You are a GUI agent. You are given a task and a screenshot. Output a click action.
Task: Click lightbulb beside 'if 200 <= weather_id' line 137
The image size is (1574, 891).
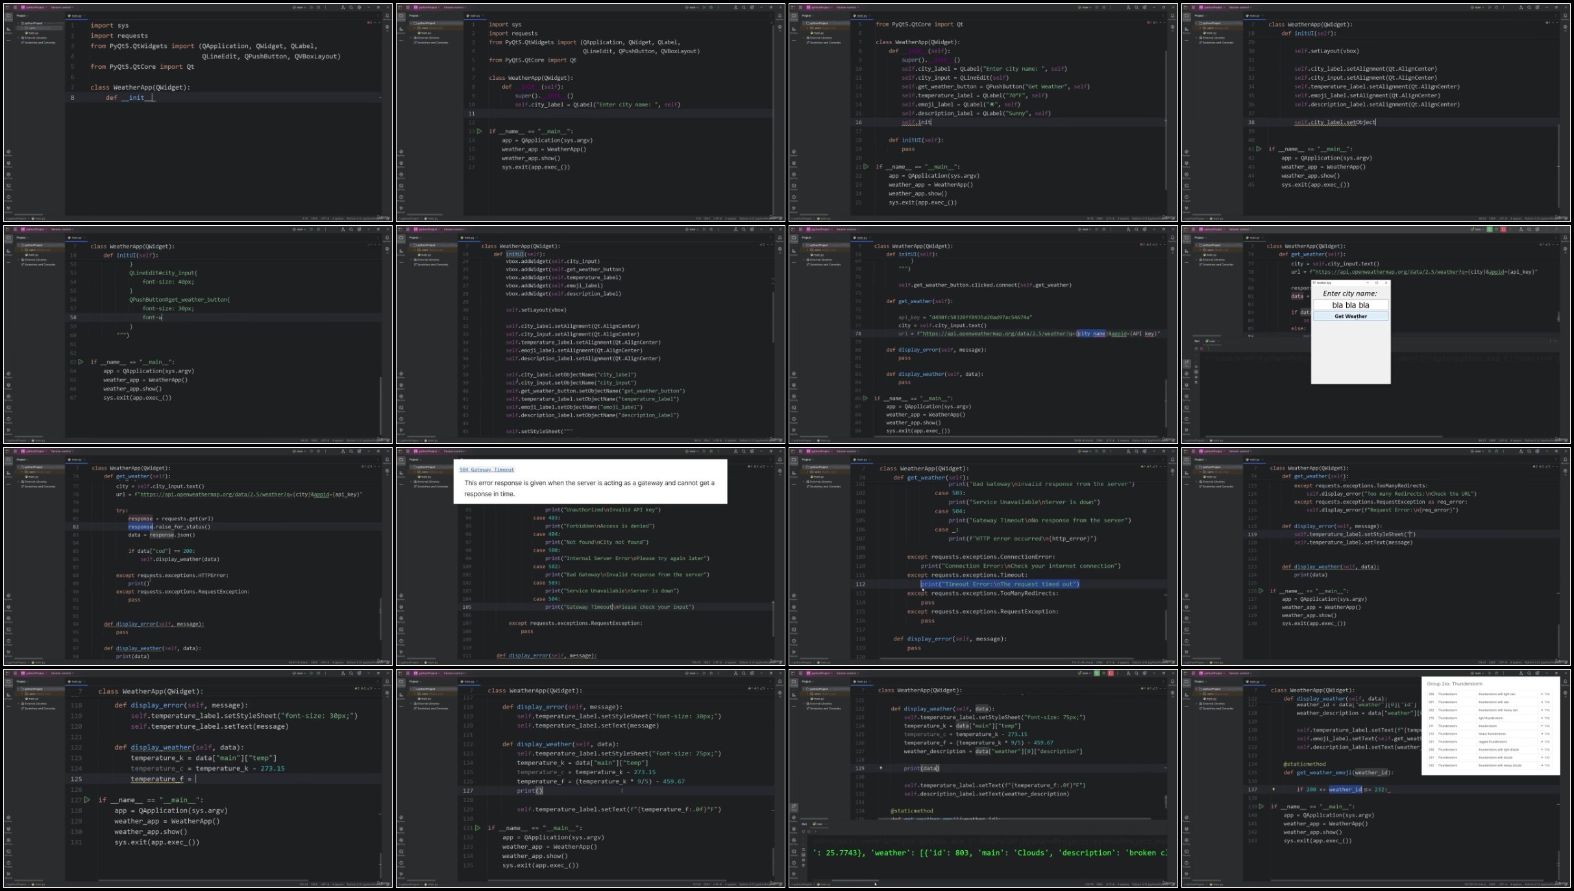[1273, 790]
